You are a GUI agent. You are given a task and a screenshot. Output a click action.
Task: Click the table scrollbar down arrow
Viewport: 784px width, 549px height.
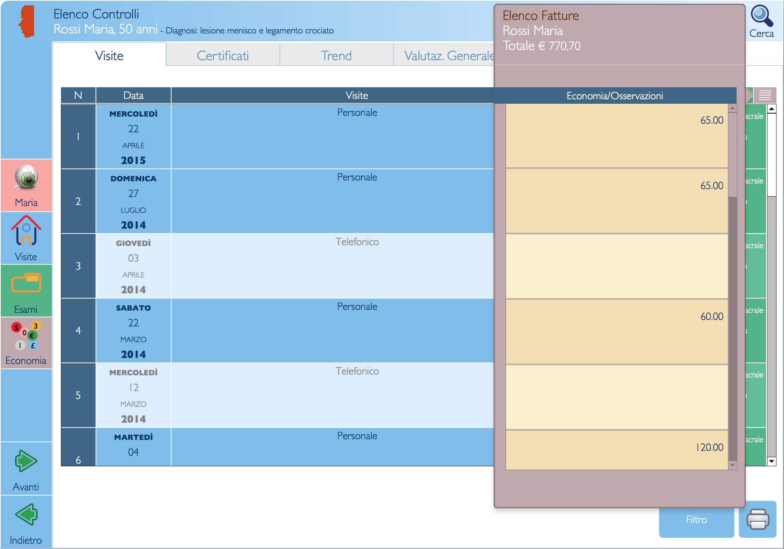pos(772,461)
